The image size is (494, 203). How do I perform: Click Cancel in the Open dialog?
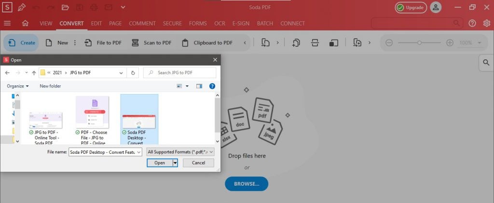(x=198, y=162)
